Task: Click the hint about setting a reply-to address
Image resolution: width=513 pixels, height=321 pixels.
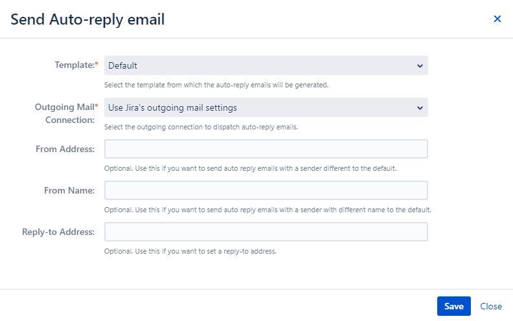Action: (190, 251)
